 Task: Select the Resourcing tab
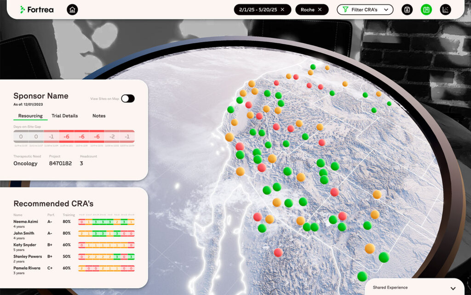click(x=30, y=116)
